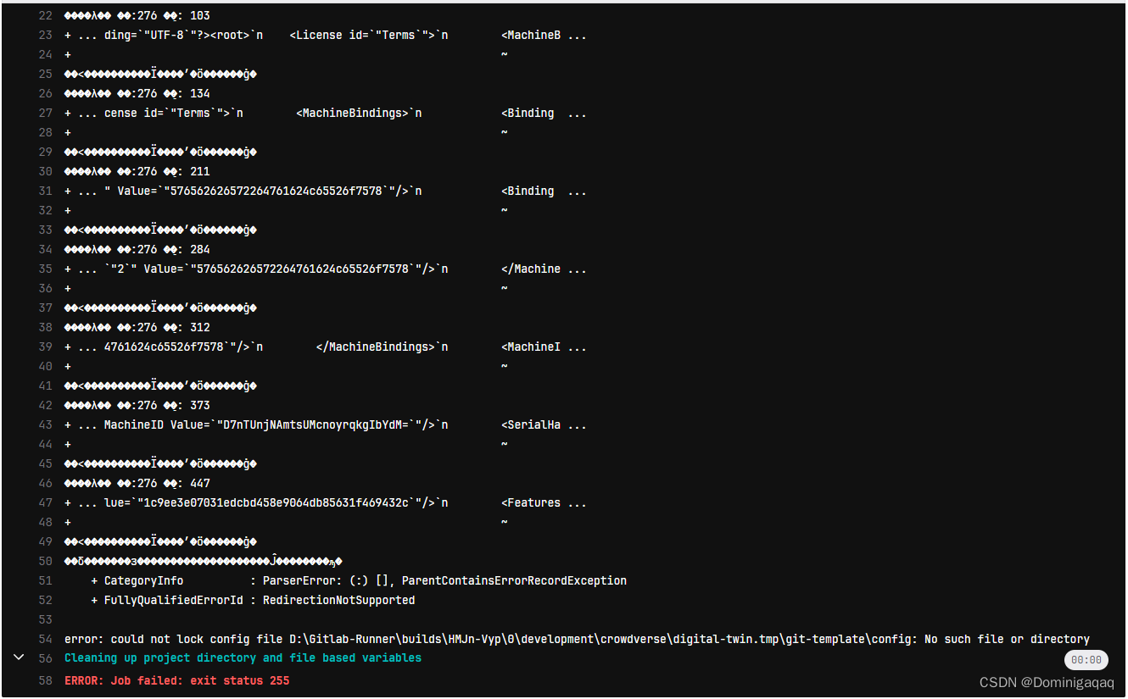Select line number 31 anchor

point(46,190)
